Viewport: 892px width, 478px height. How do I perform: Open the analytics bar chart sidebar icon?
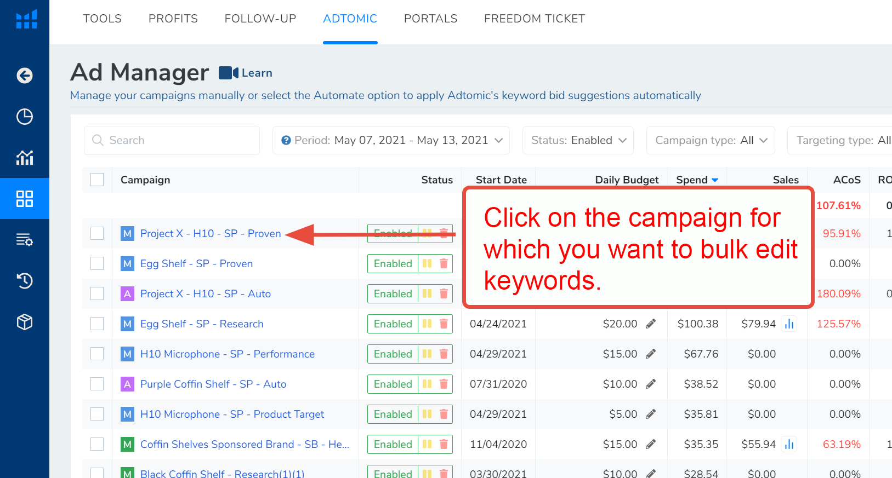click(x=25, y=158)
